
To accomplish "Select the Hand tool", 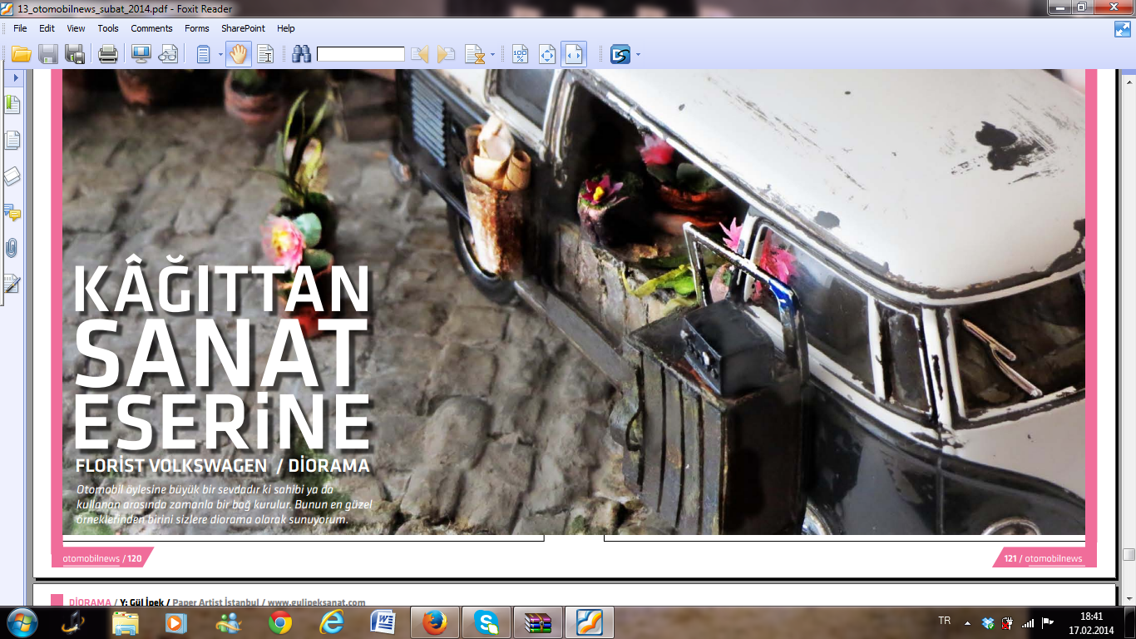I will pos(239,55).
